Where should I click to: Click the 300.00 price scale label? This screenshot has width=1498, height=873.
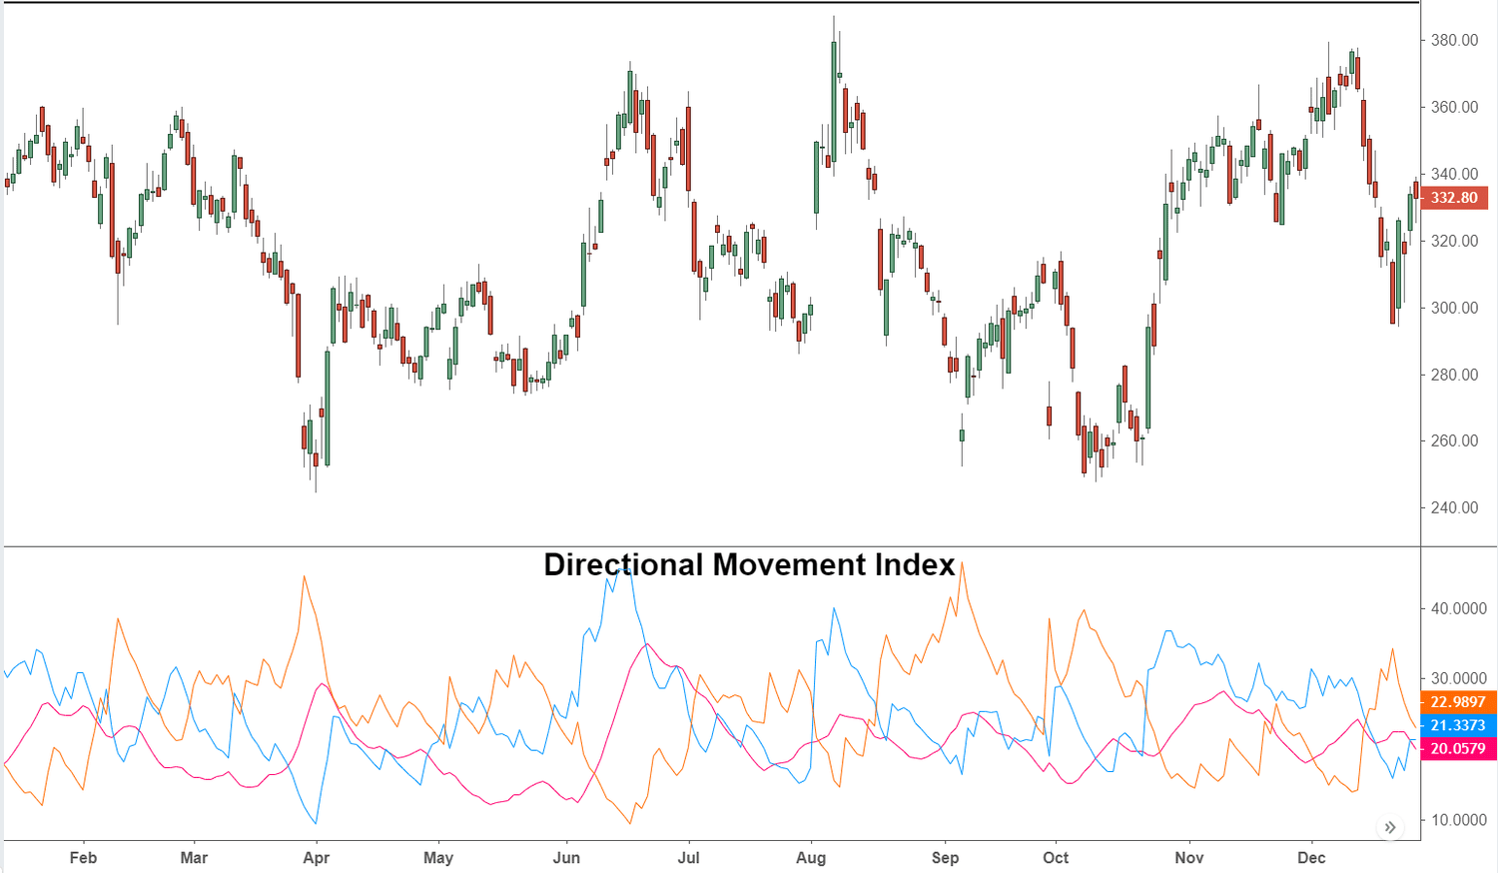click(1454, 308)
